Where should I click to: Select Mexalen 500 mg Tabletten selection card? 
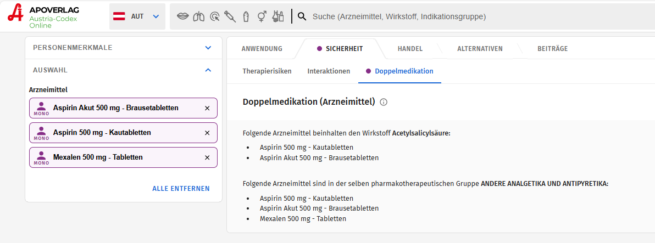point(123,157)
